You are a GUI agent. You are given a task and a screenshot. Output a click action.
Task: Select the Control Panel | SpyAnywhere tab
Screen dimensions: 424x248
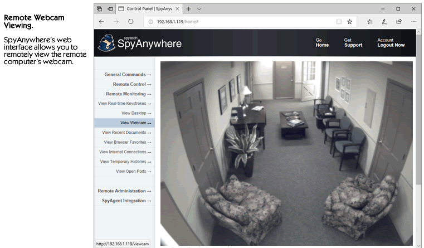click(149, 9)
